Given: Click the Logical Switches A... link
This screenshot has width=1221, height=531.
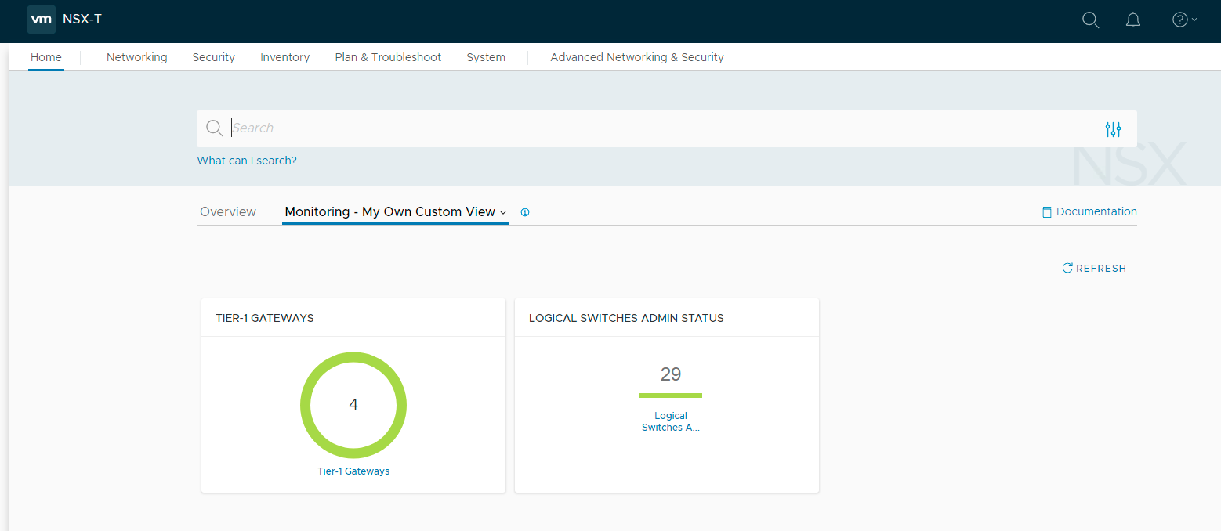Looking at the screenshot, I should coord(671,421).
